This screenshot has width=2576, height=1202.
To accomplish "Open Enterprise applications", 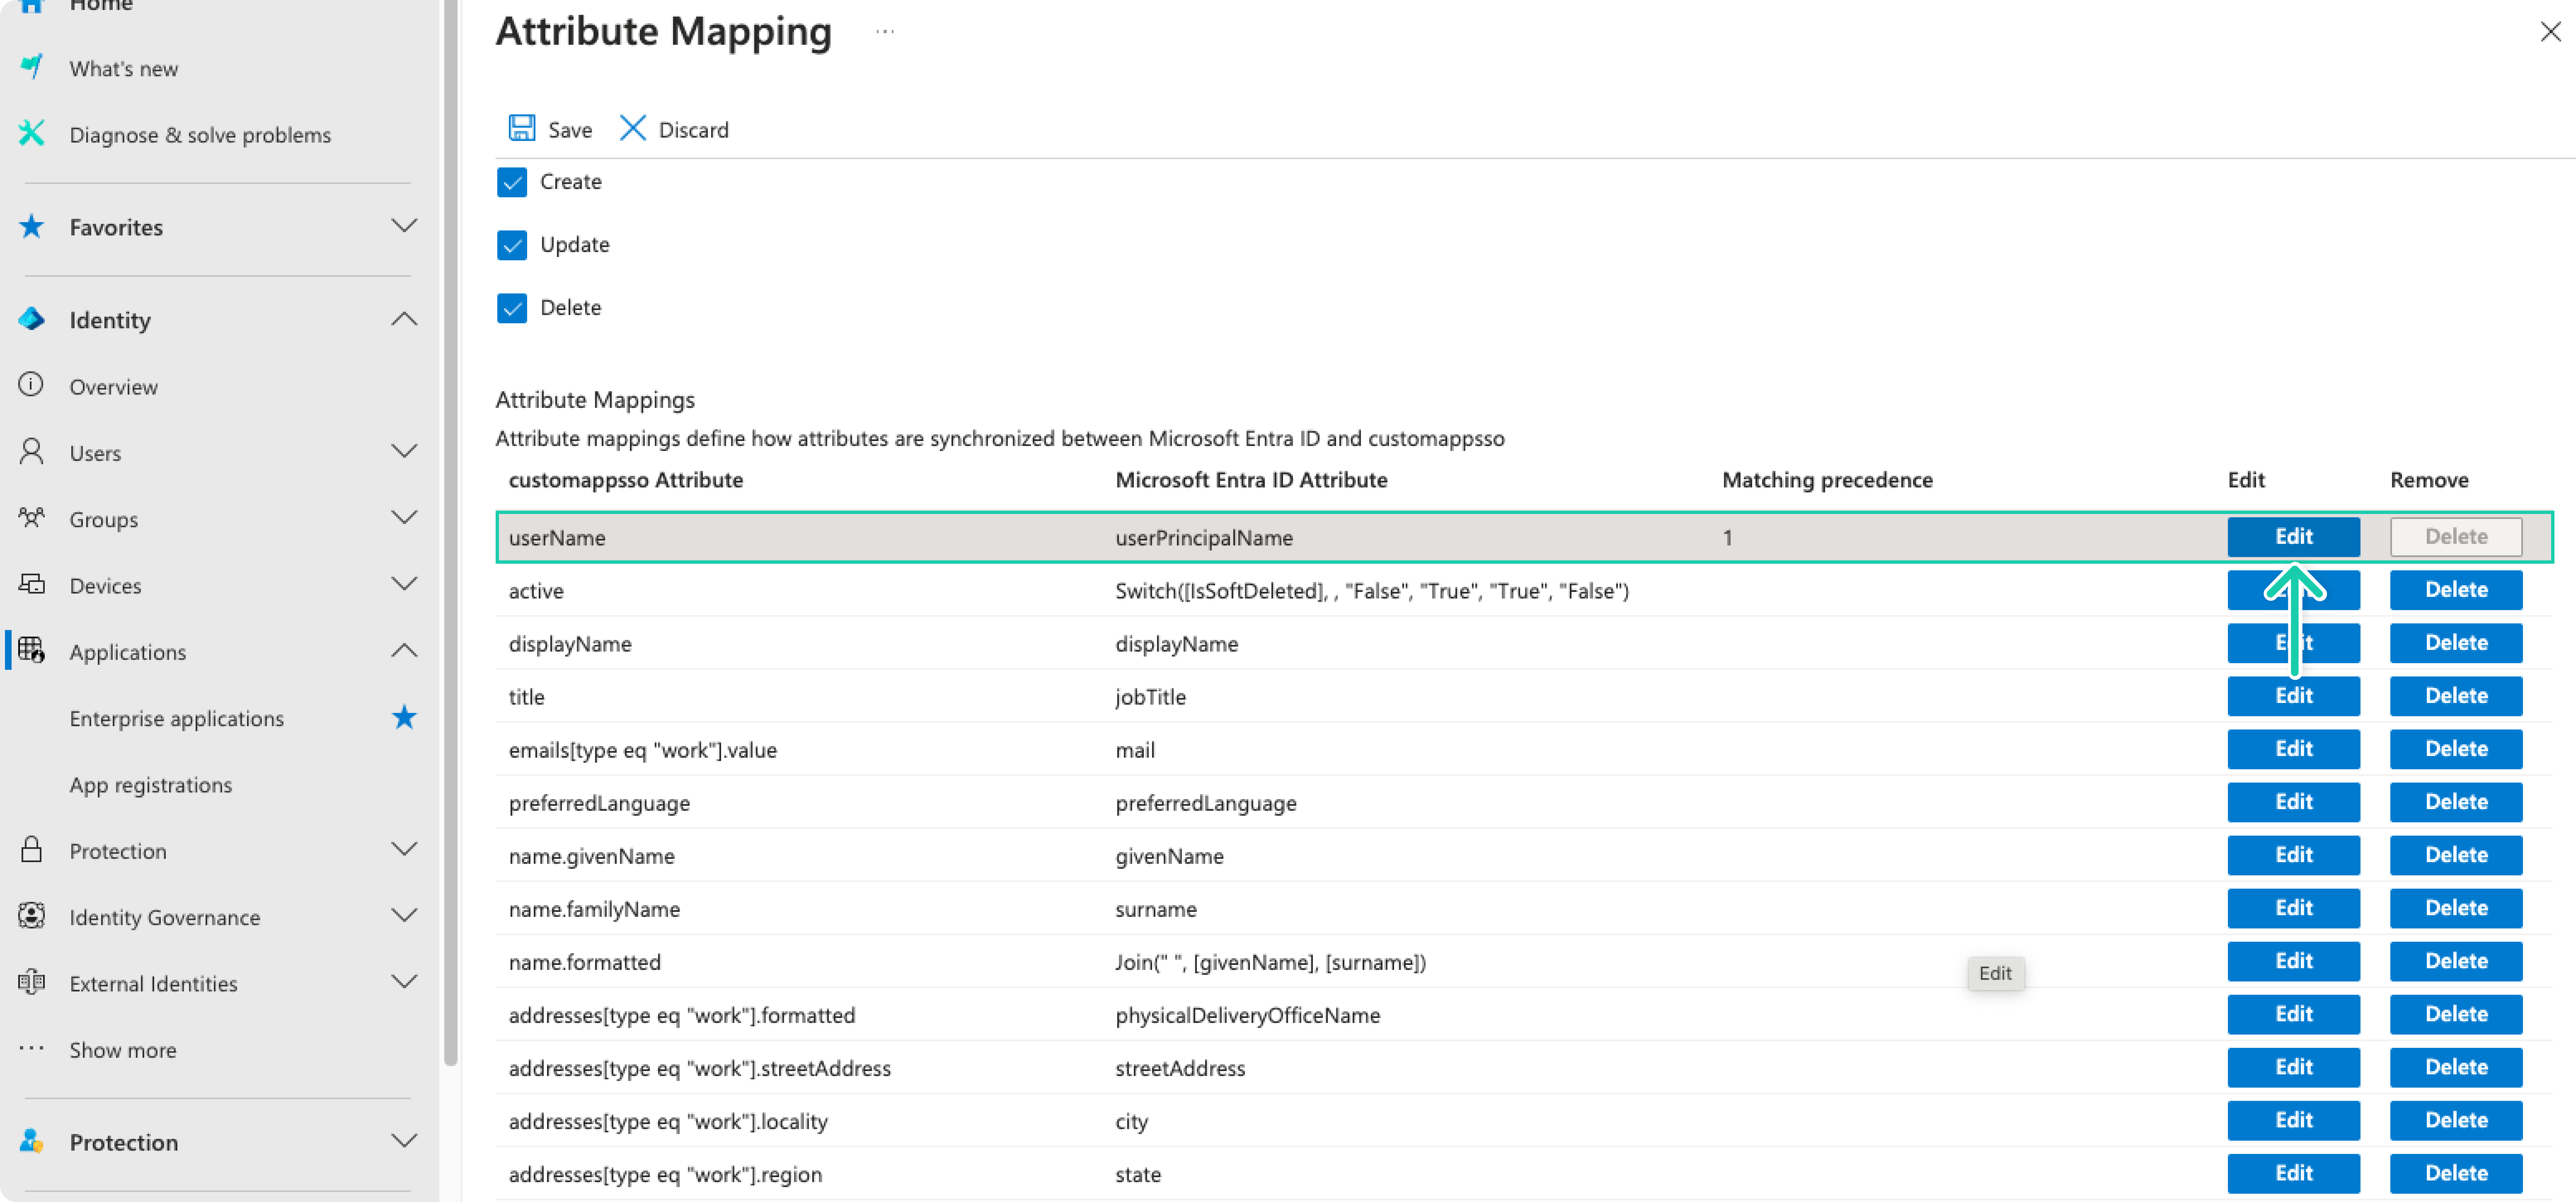I will pos(177,719).
